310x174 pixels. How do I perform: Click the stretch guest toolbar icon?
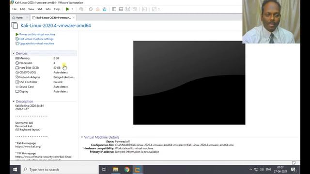tap(154, 9)
